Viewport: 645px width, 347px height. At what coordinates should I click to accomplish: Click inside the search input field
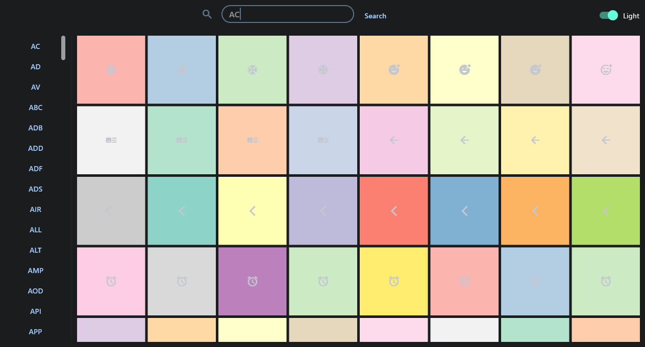[287, 14]
